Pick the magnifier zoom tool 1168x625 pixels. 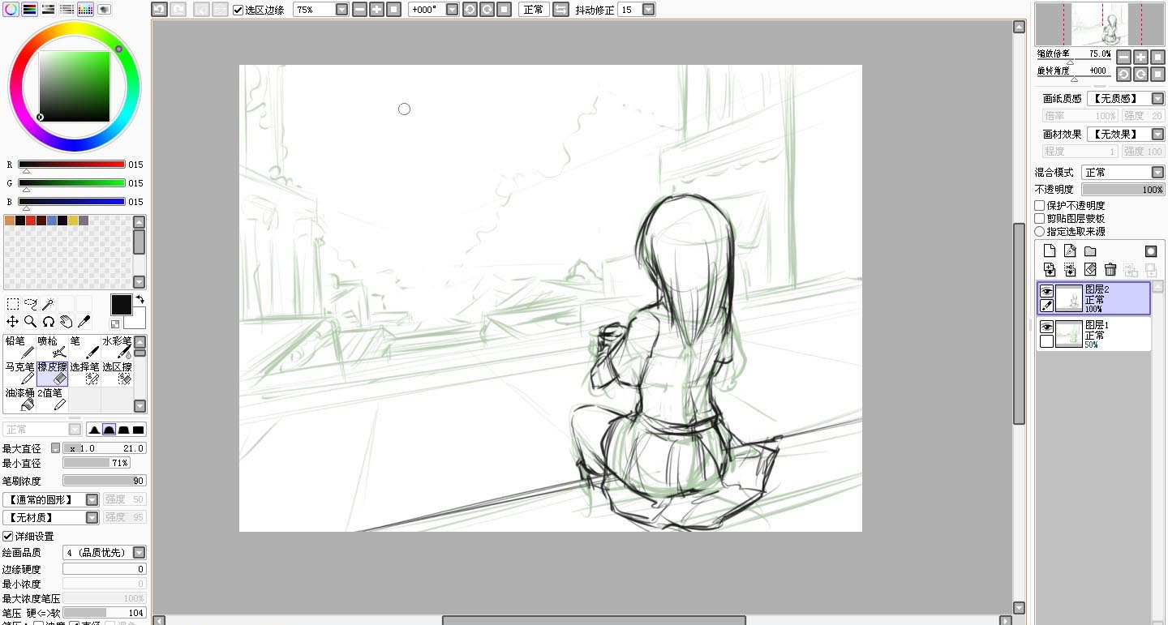[x=31, y=322]
